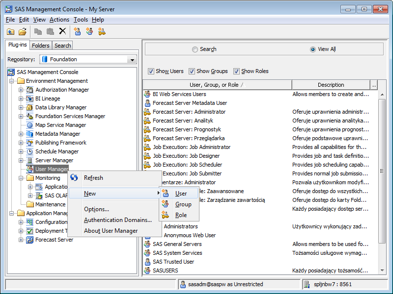Expand the Server Manager node
This screenshot has width=393, height=294.
tap(21, 160)
